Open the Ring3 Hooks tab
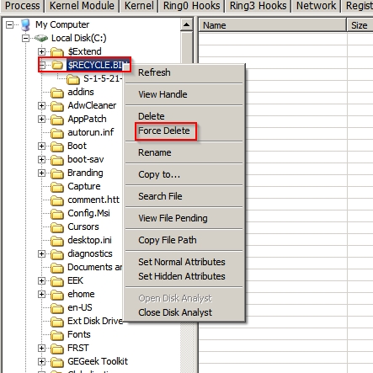The width and height of the screenshot is (373, 373). [x=258, y=6]
